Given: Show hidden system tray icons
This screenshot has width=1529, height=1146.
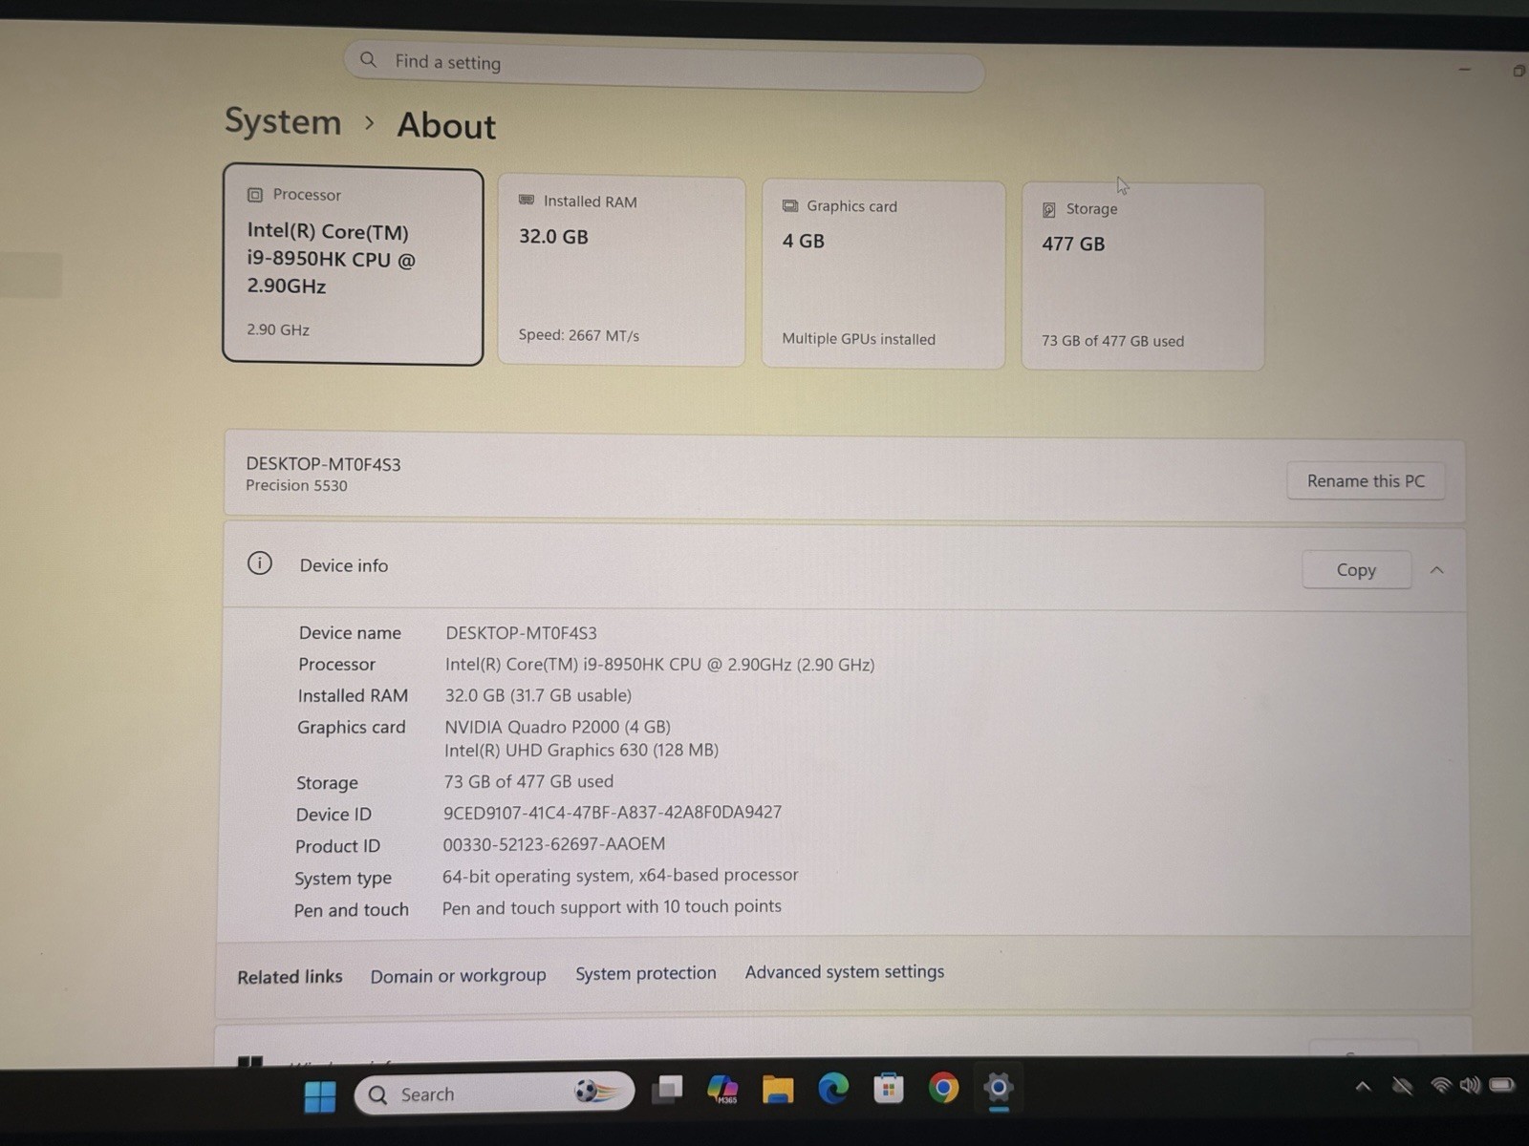Looking at the screenshot, I should click(x=1364, y=1087).
